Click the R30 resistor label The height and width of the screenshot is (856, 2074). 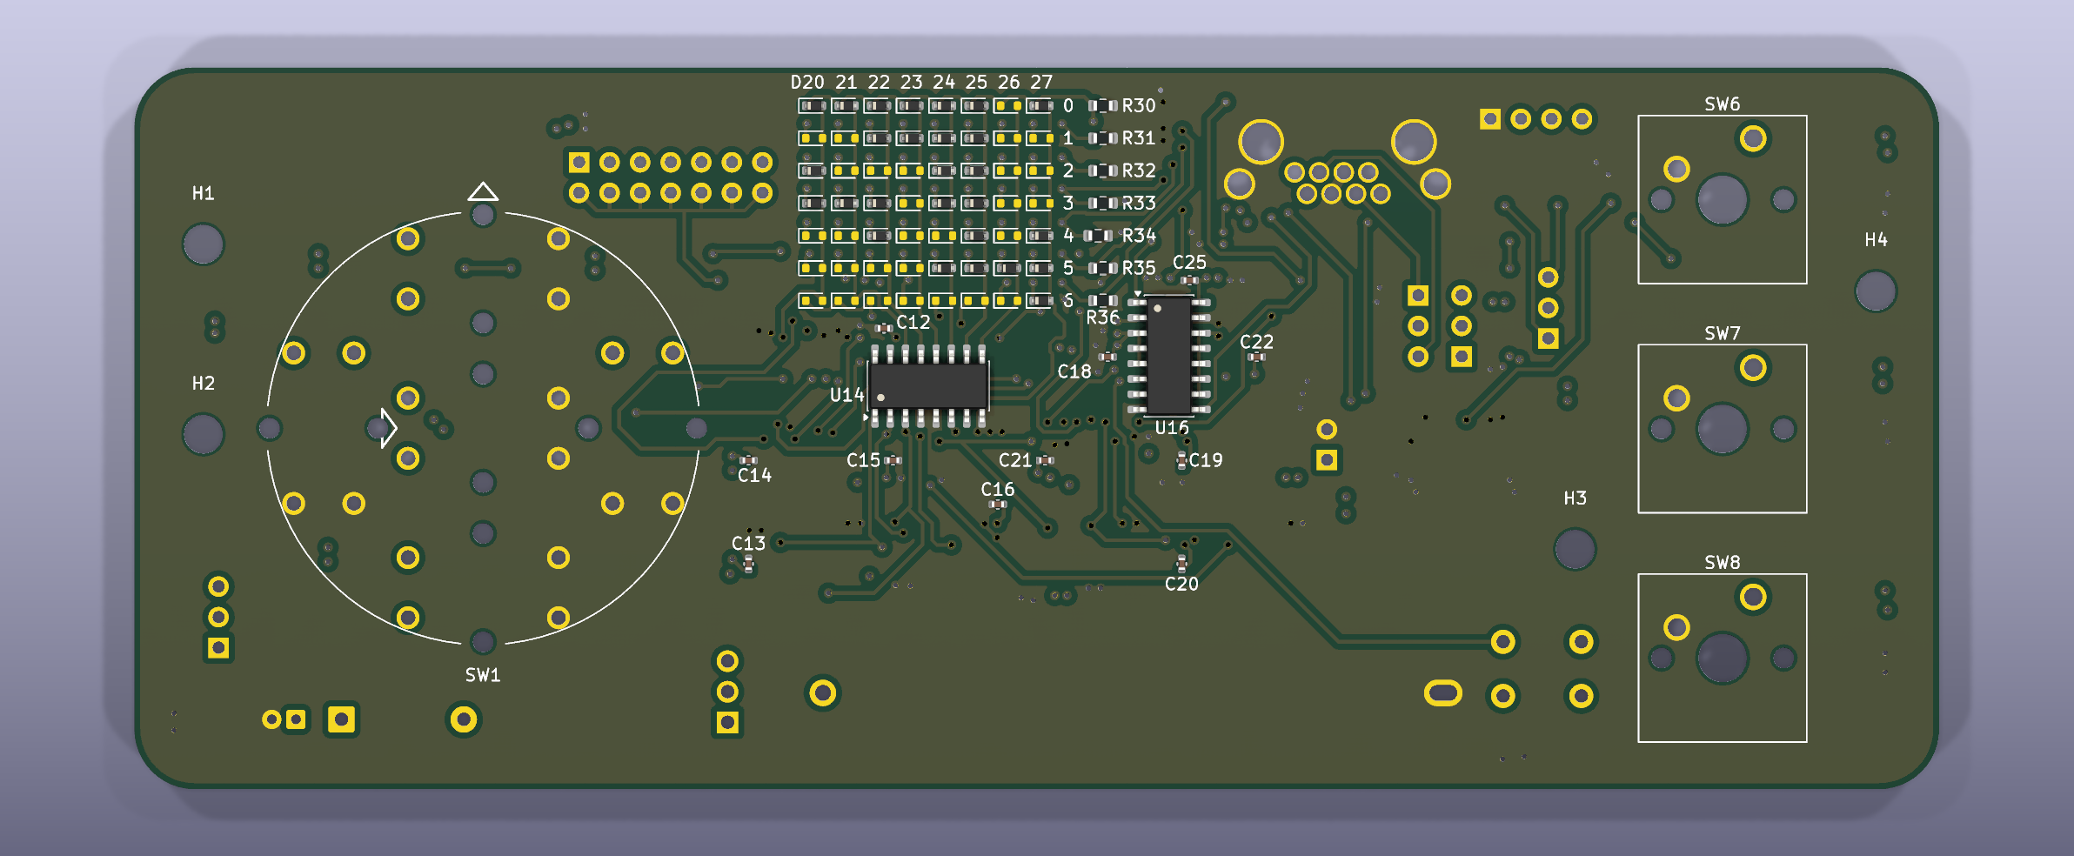pyautogui.click(x=1139, y=105)
